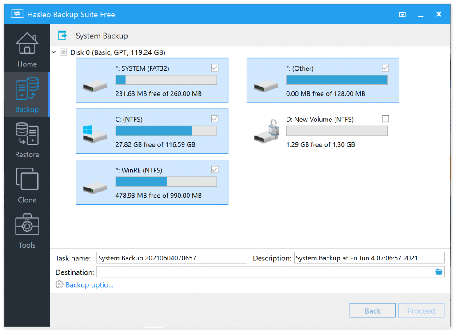Click the C: Windows drive icon
The image size is (455, 332).
95,134
